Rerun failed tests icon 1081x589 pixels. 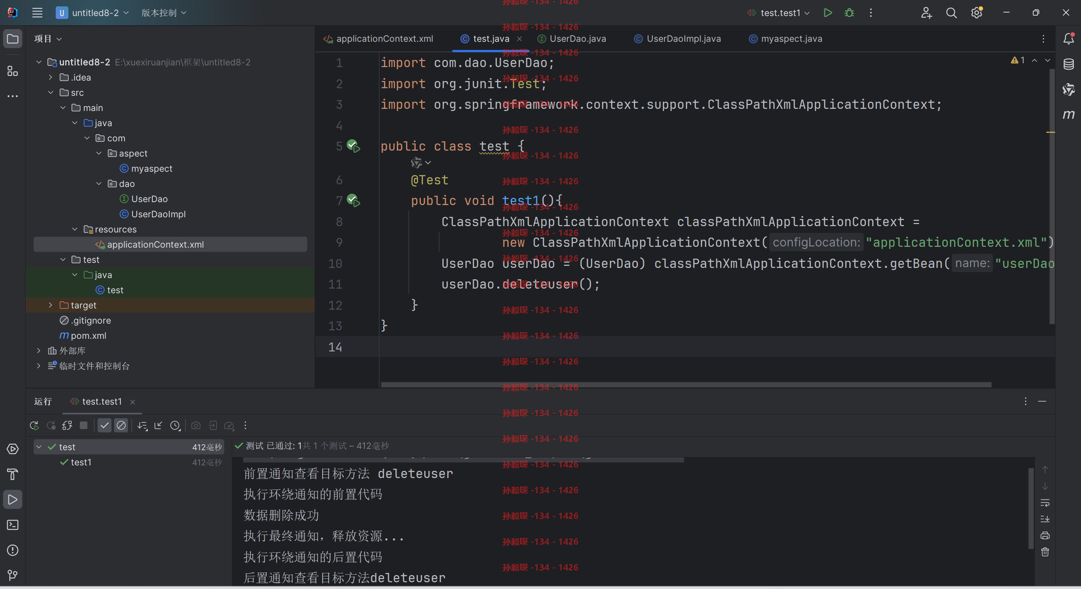(x=51, y=426)
